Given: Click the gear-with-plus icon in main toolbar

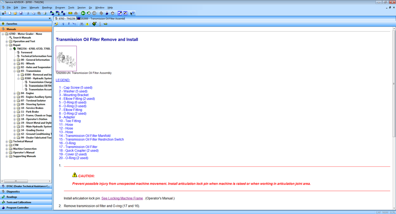Looking at the screenshot, I should [4, 13].
